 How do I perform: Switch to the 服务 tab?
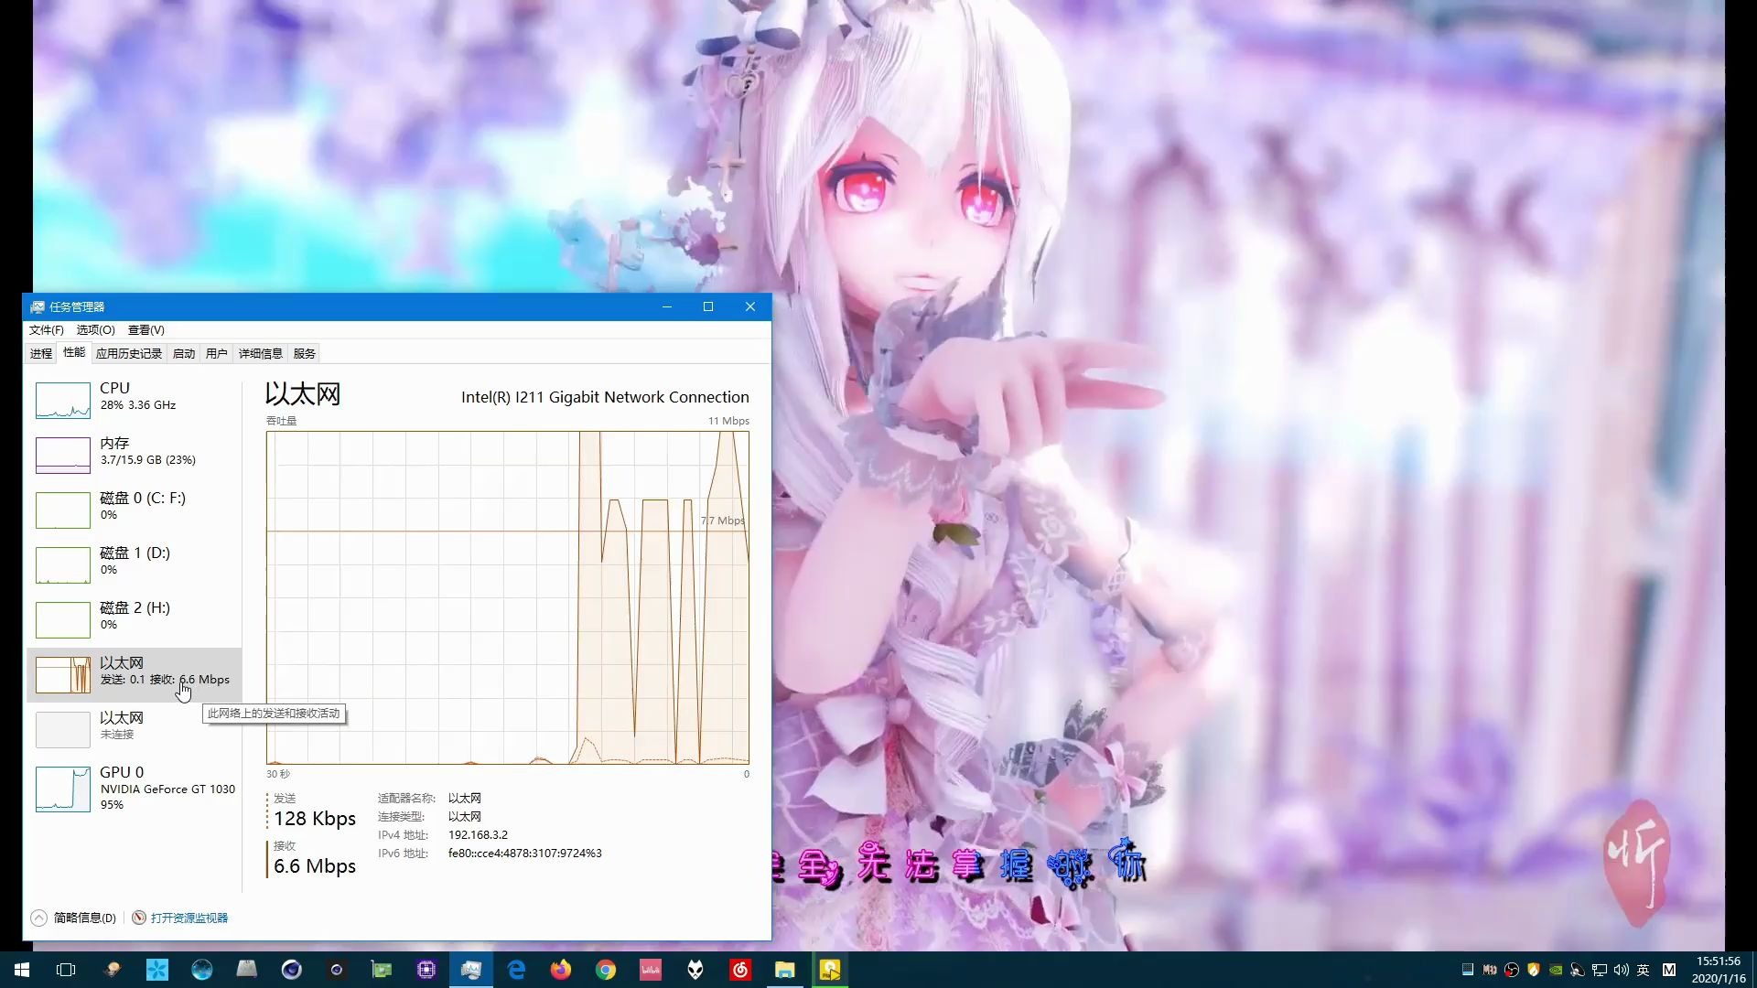point(305,354)
